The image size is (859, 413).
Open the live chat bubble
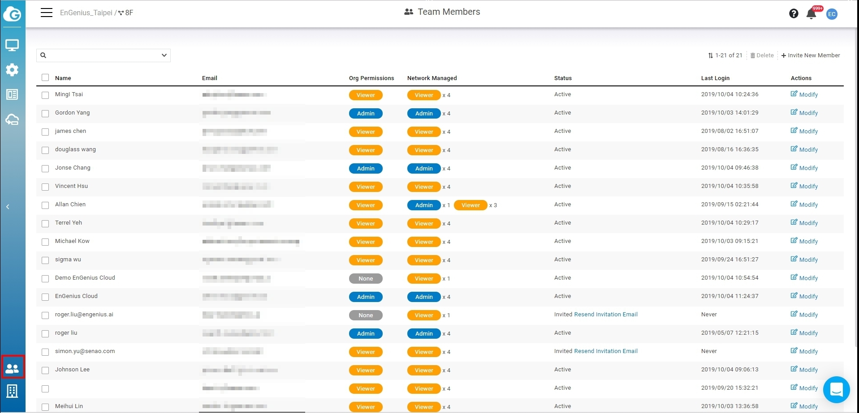pyautogui.click(x=836, y=390)
